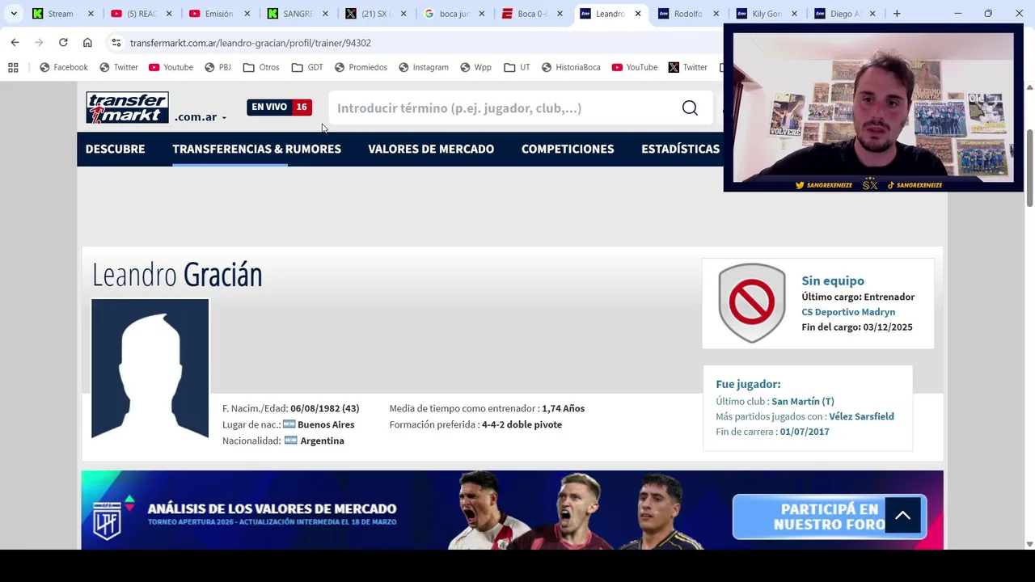Screen dimensions: 1035x582
Task: Switch to the Kily Gon tab
Action: point(766,14)
